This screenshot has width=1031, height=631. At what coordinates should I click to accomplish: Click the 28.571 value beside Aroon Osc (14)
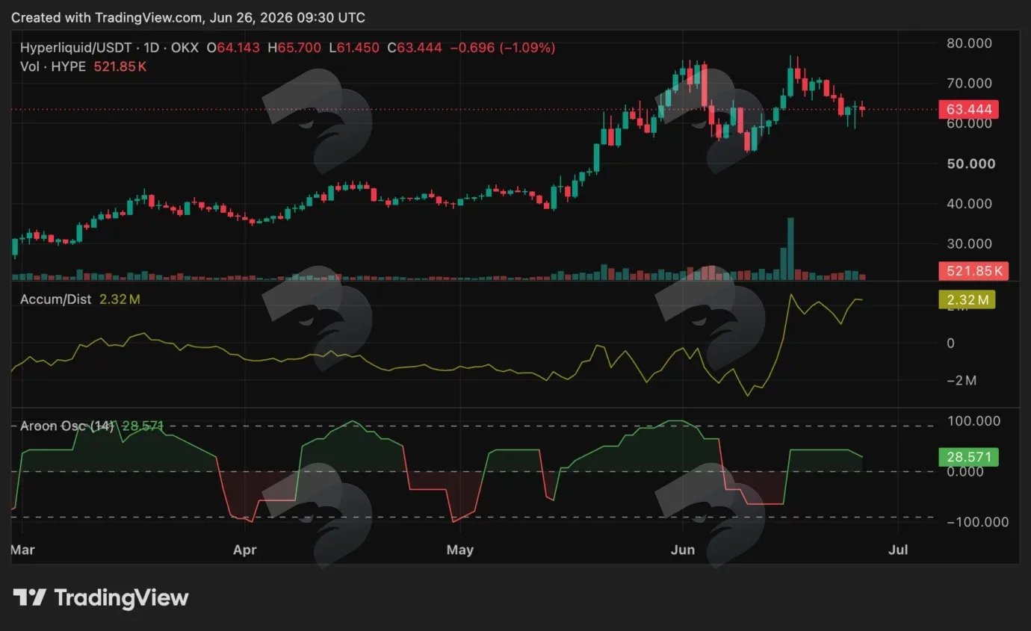point(141,426)
